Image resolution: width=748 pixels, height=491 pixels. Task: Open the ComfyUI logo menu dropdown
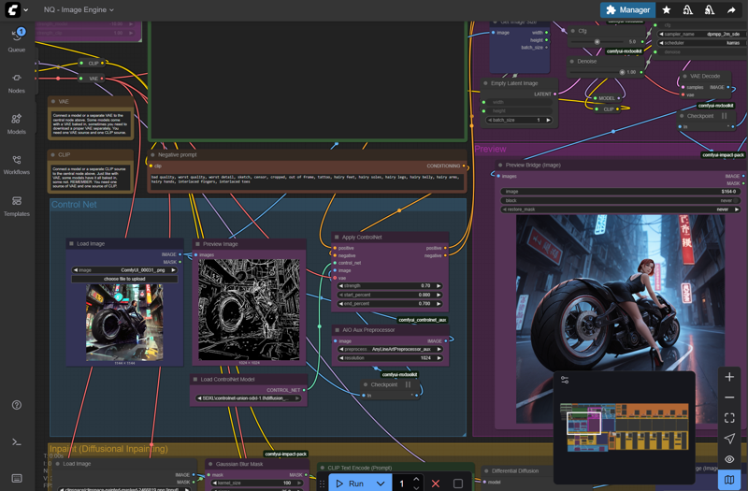[17, 10]
